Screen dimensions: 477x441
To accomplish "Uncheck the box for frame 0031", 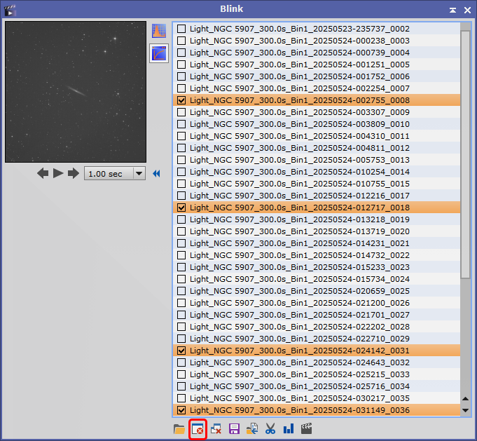I will [x=181, y=351].
